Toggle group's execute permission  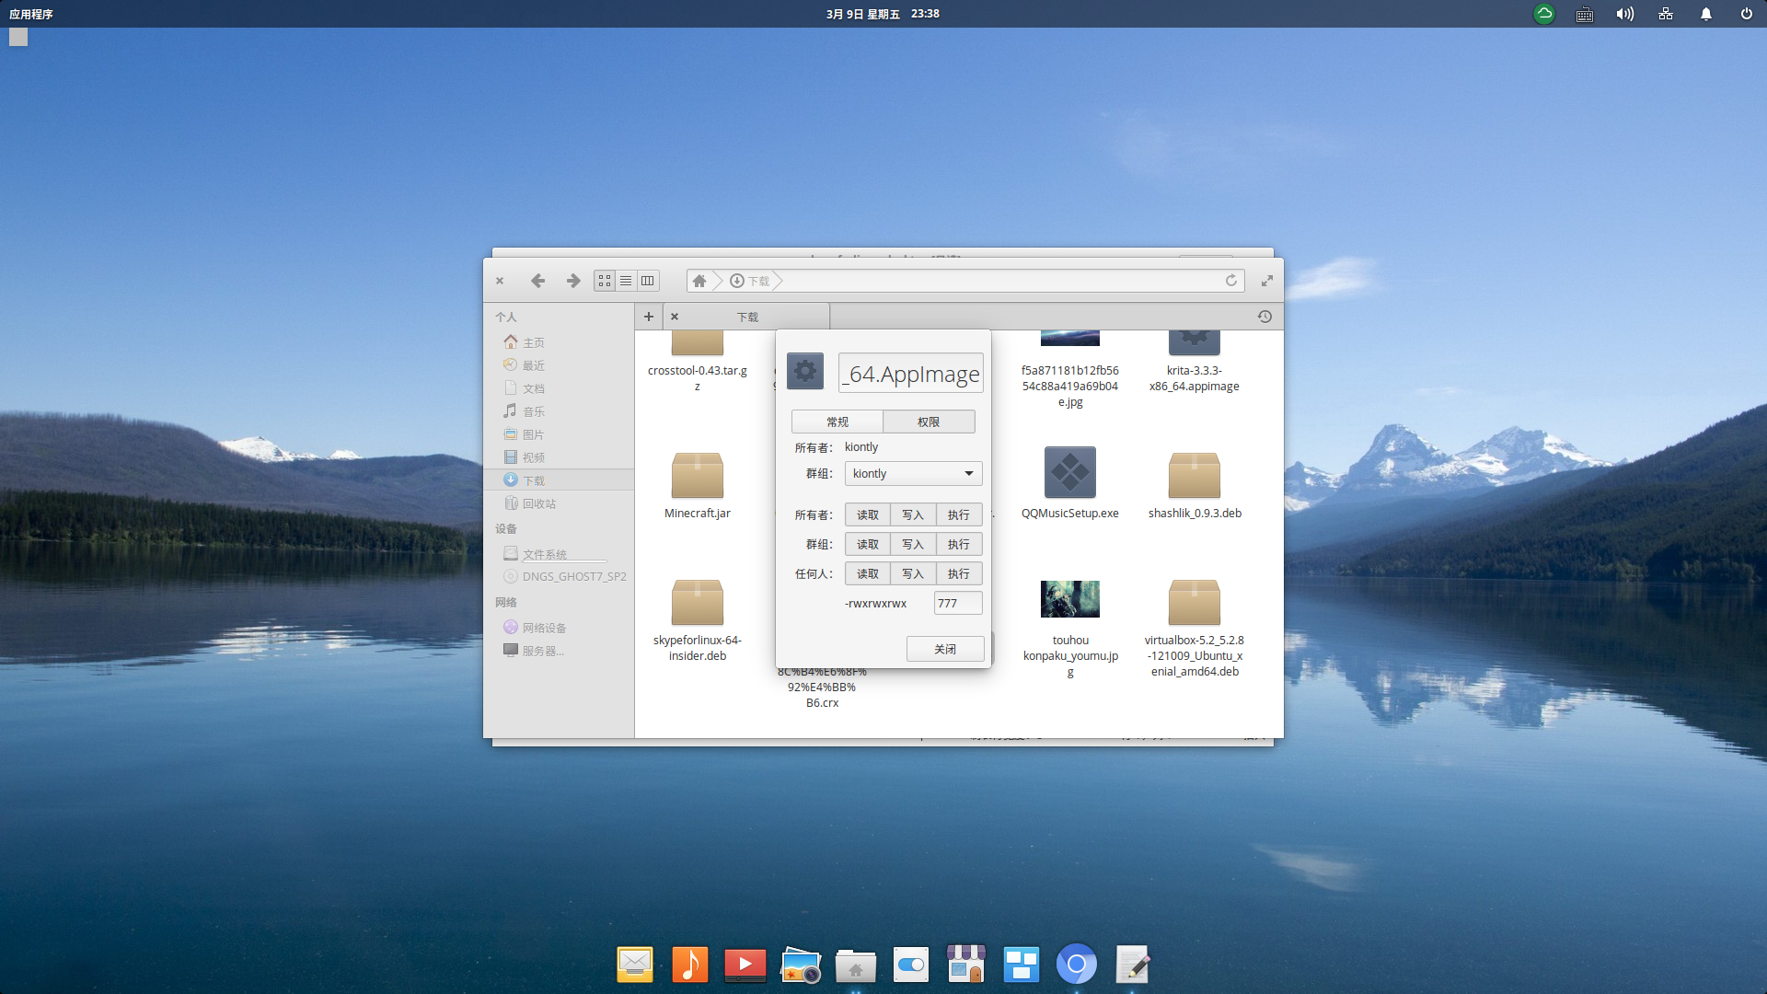tap(958, 545)
